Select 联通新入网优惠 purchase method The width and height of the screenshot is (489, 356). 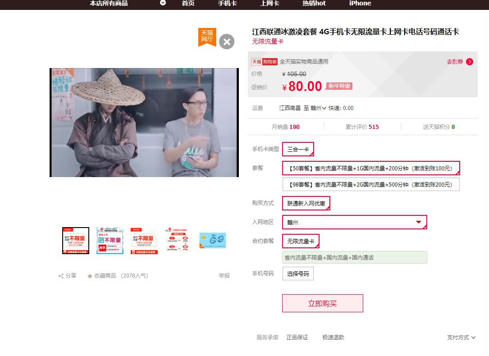[x=306, y=203]
